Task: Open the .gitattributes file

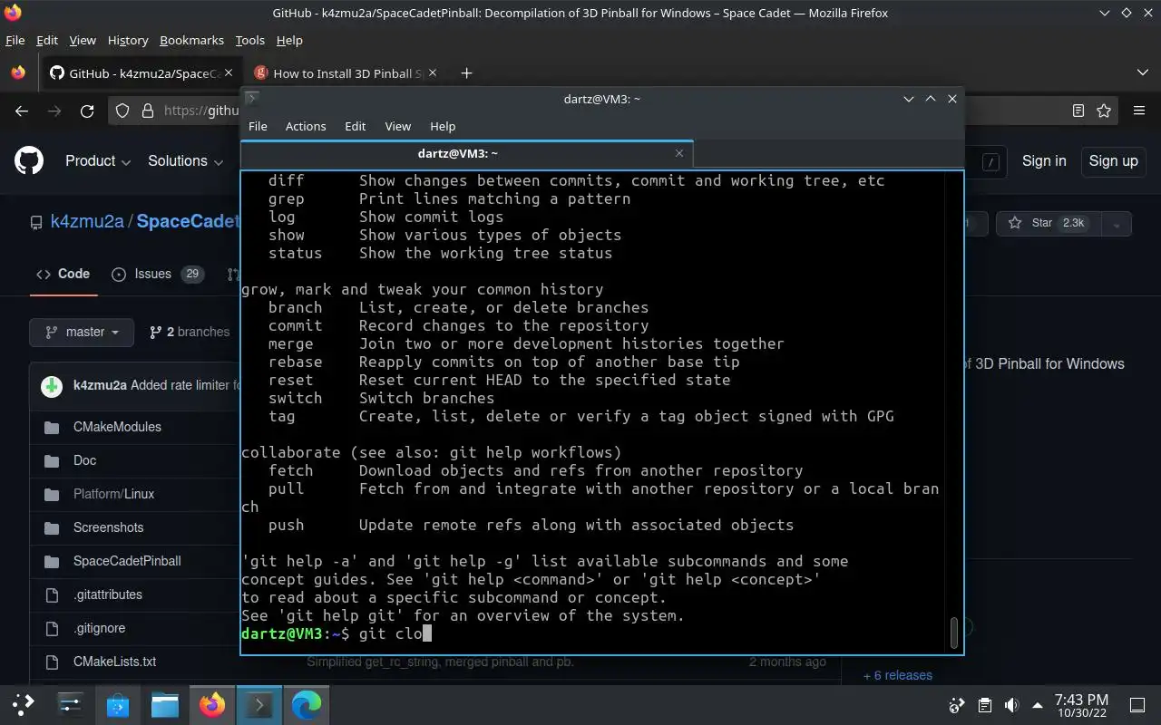Action: click(107, 594)
